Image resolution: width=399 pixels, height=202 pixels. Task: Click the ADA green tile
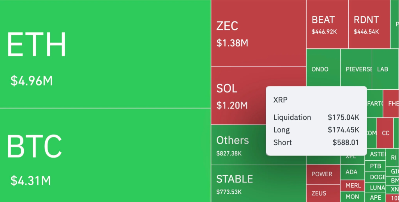tap(352, 172)
